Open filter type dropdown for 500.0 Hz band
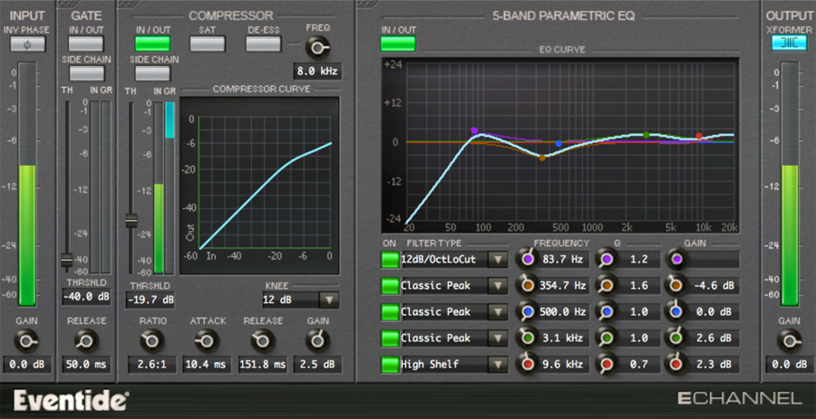The height and width of the screenshot is (419, 816). 498,312
